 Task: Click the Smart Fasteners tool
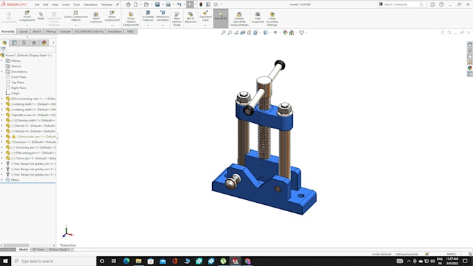click(x=96, y=17)
